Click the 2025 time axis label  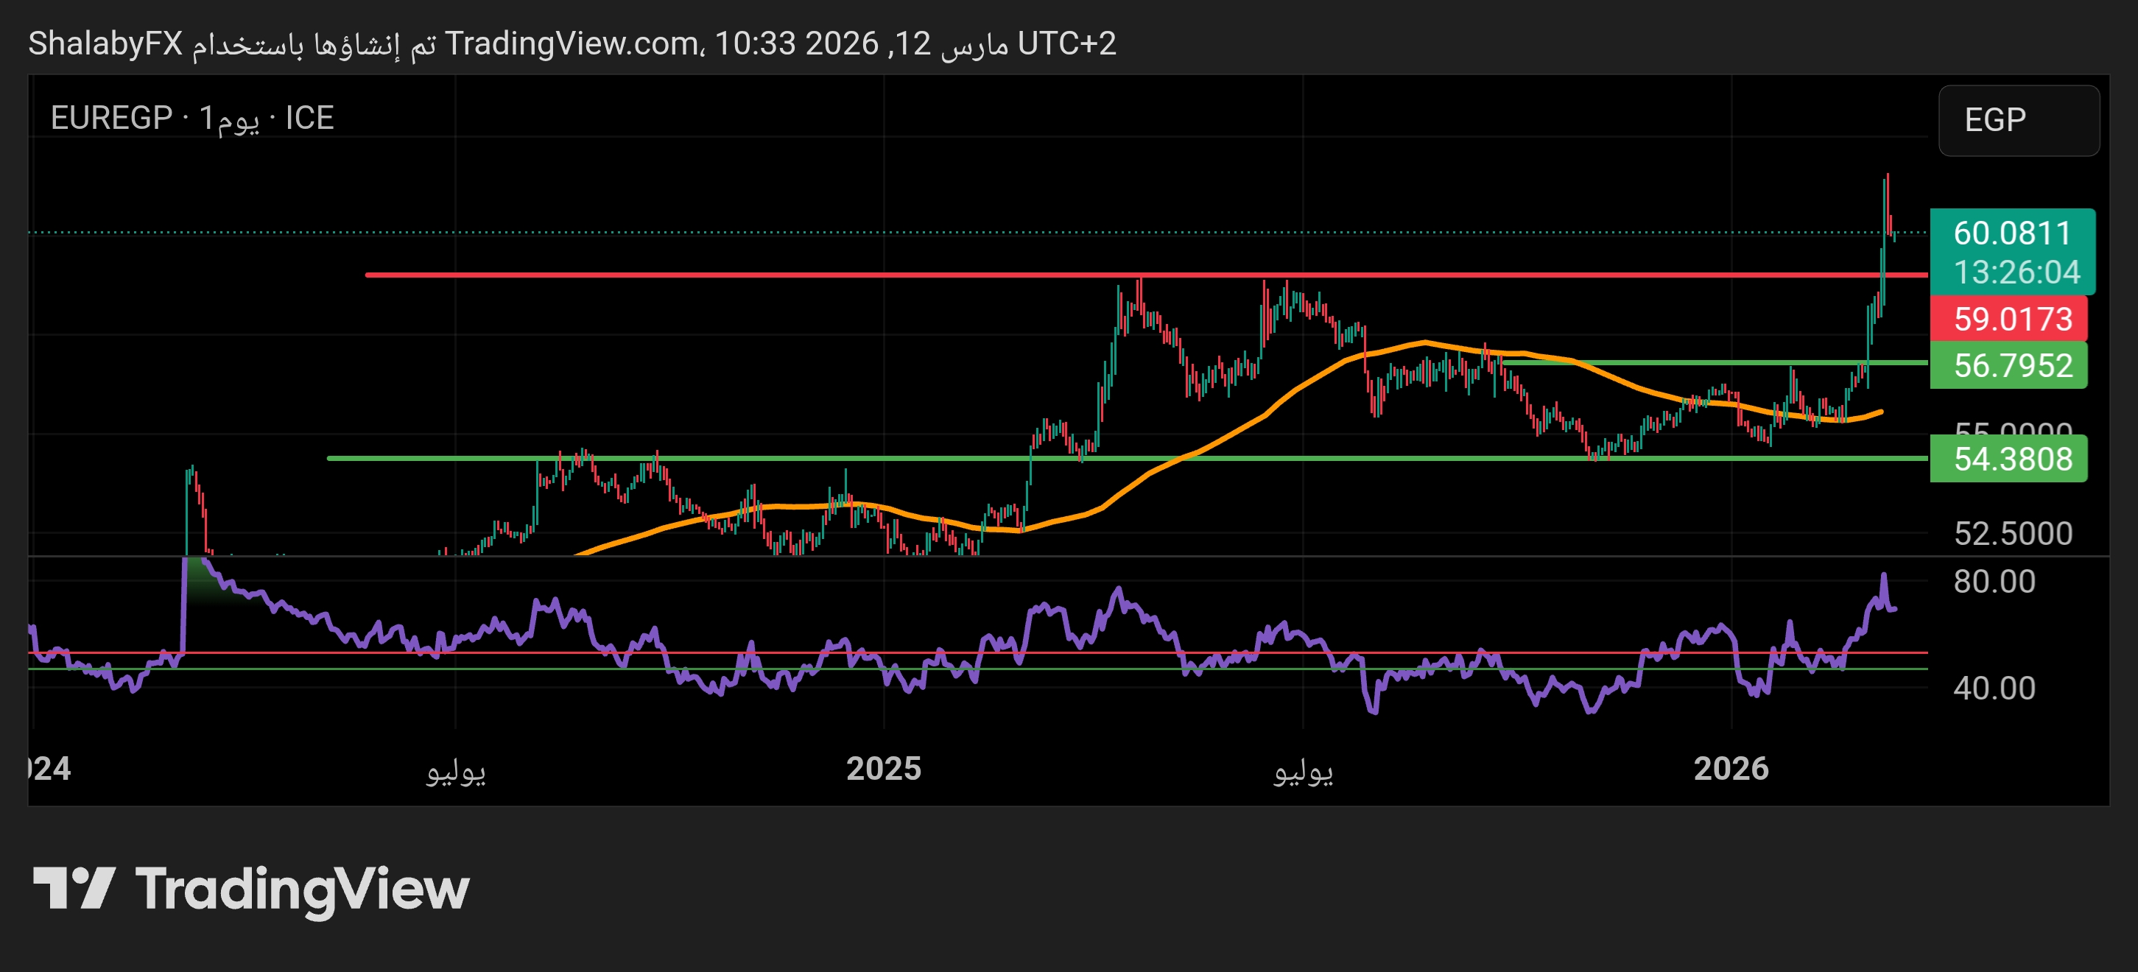883,768
